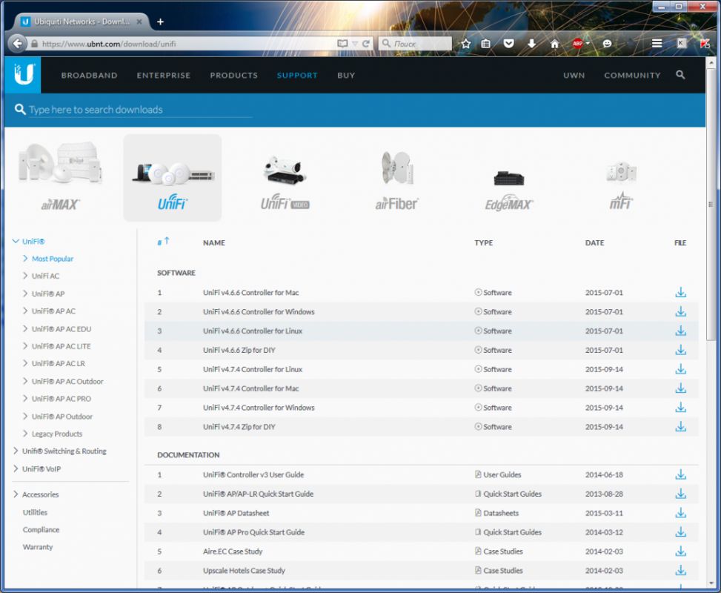This screenshot has width=721, height=593.
Task: Open the COMMUNITY menu item
Action: coord(632,76)
